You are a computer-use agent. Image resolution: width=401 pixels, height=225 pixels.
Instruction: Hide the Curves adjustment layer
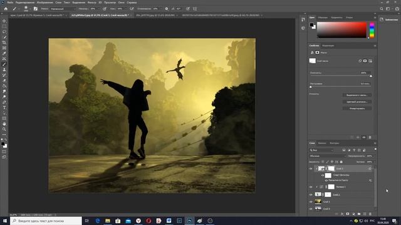pyautogui.click(x=311, y=187)
